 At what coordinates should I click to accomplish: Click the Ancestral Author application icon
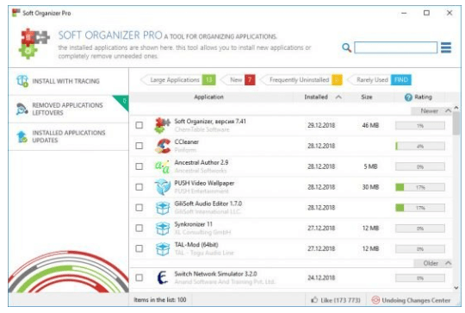tap(162, 166)
